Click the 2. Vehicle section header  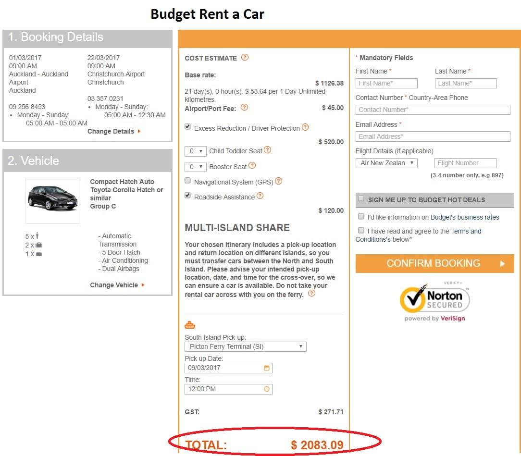coord(87,160)
